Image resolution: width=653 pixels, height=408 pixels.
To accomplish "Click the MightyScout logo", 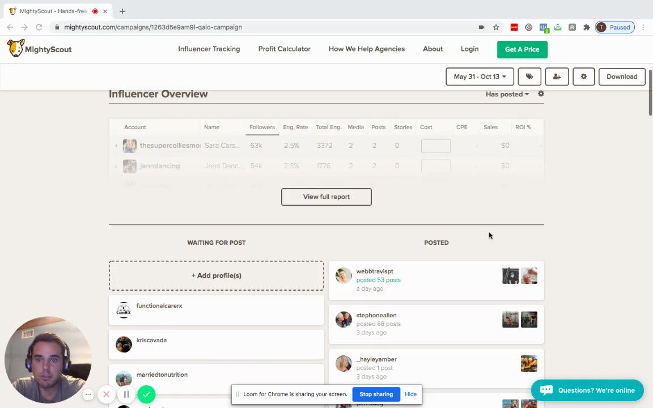I will click(x=40, y=49).
